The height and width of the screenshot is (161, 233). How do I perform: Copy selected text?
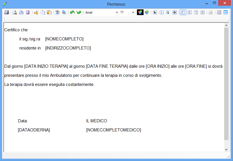(x=43, y=12)
